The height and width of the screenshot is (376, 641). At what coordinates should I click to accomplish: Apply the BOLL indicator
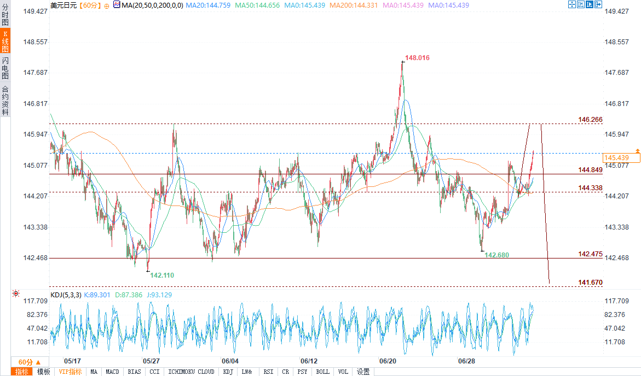pyautogui.click(x=323, y=372)
